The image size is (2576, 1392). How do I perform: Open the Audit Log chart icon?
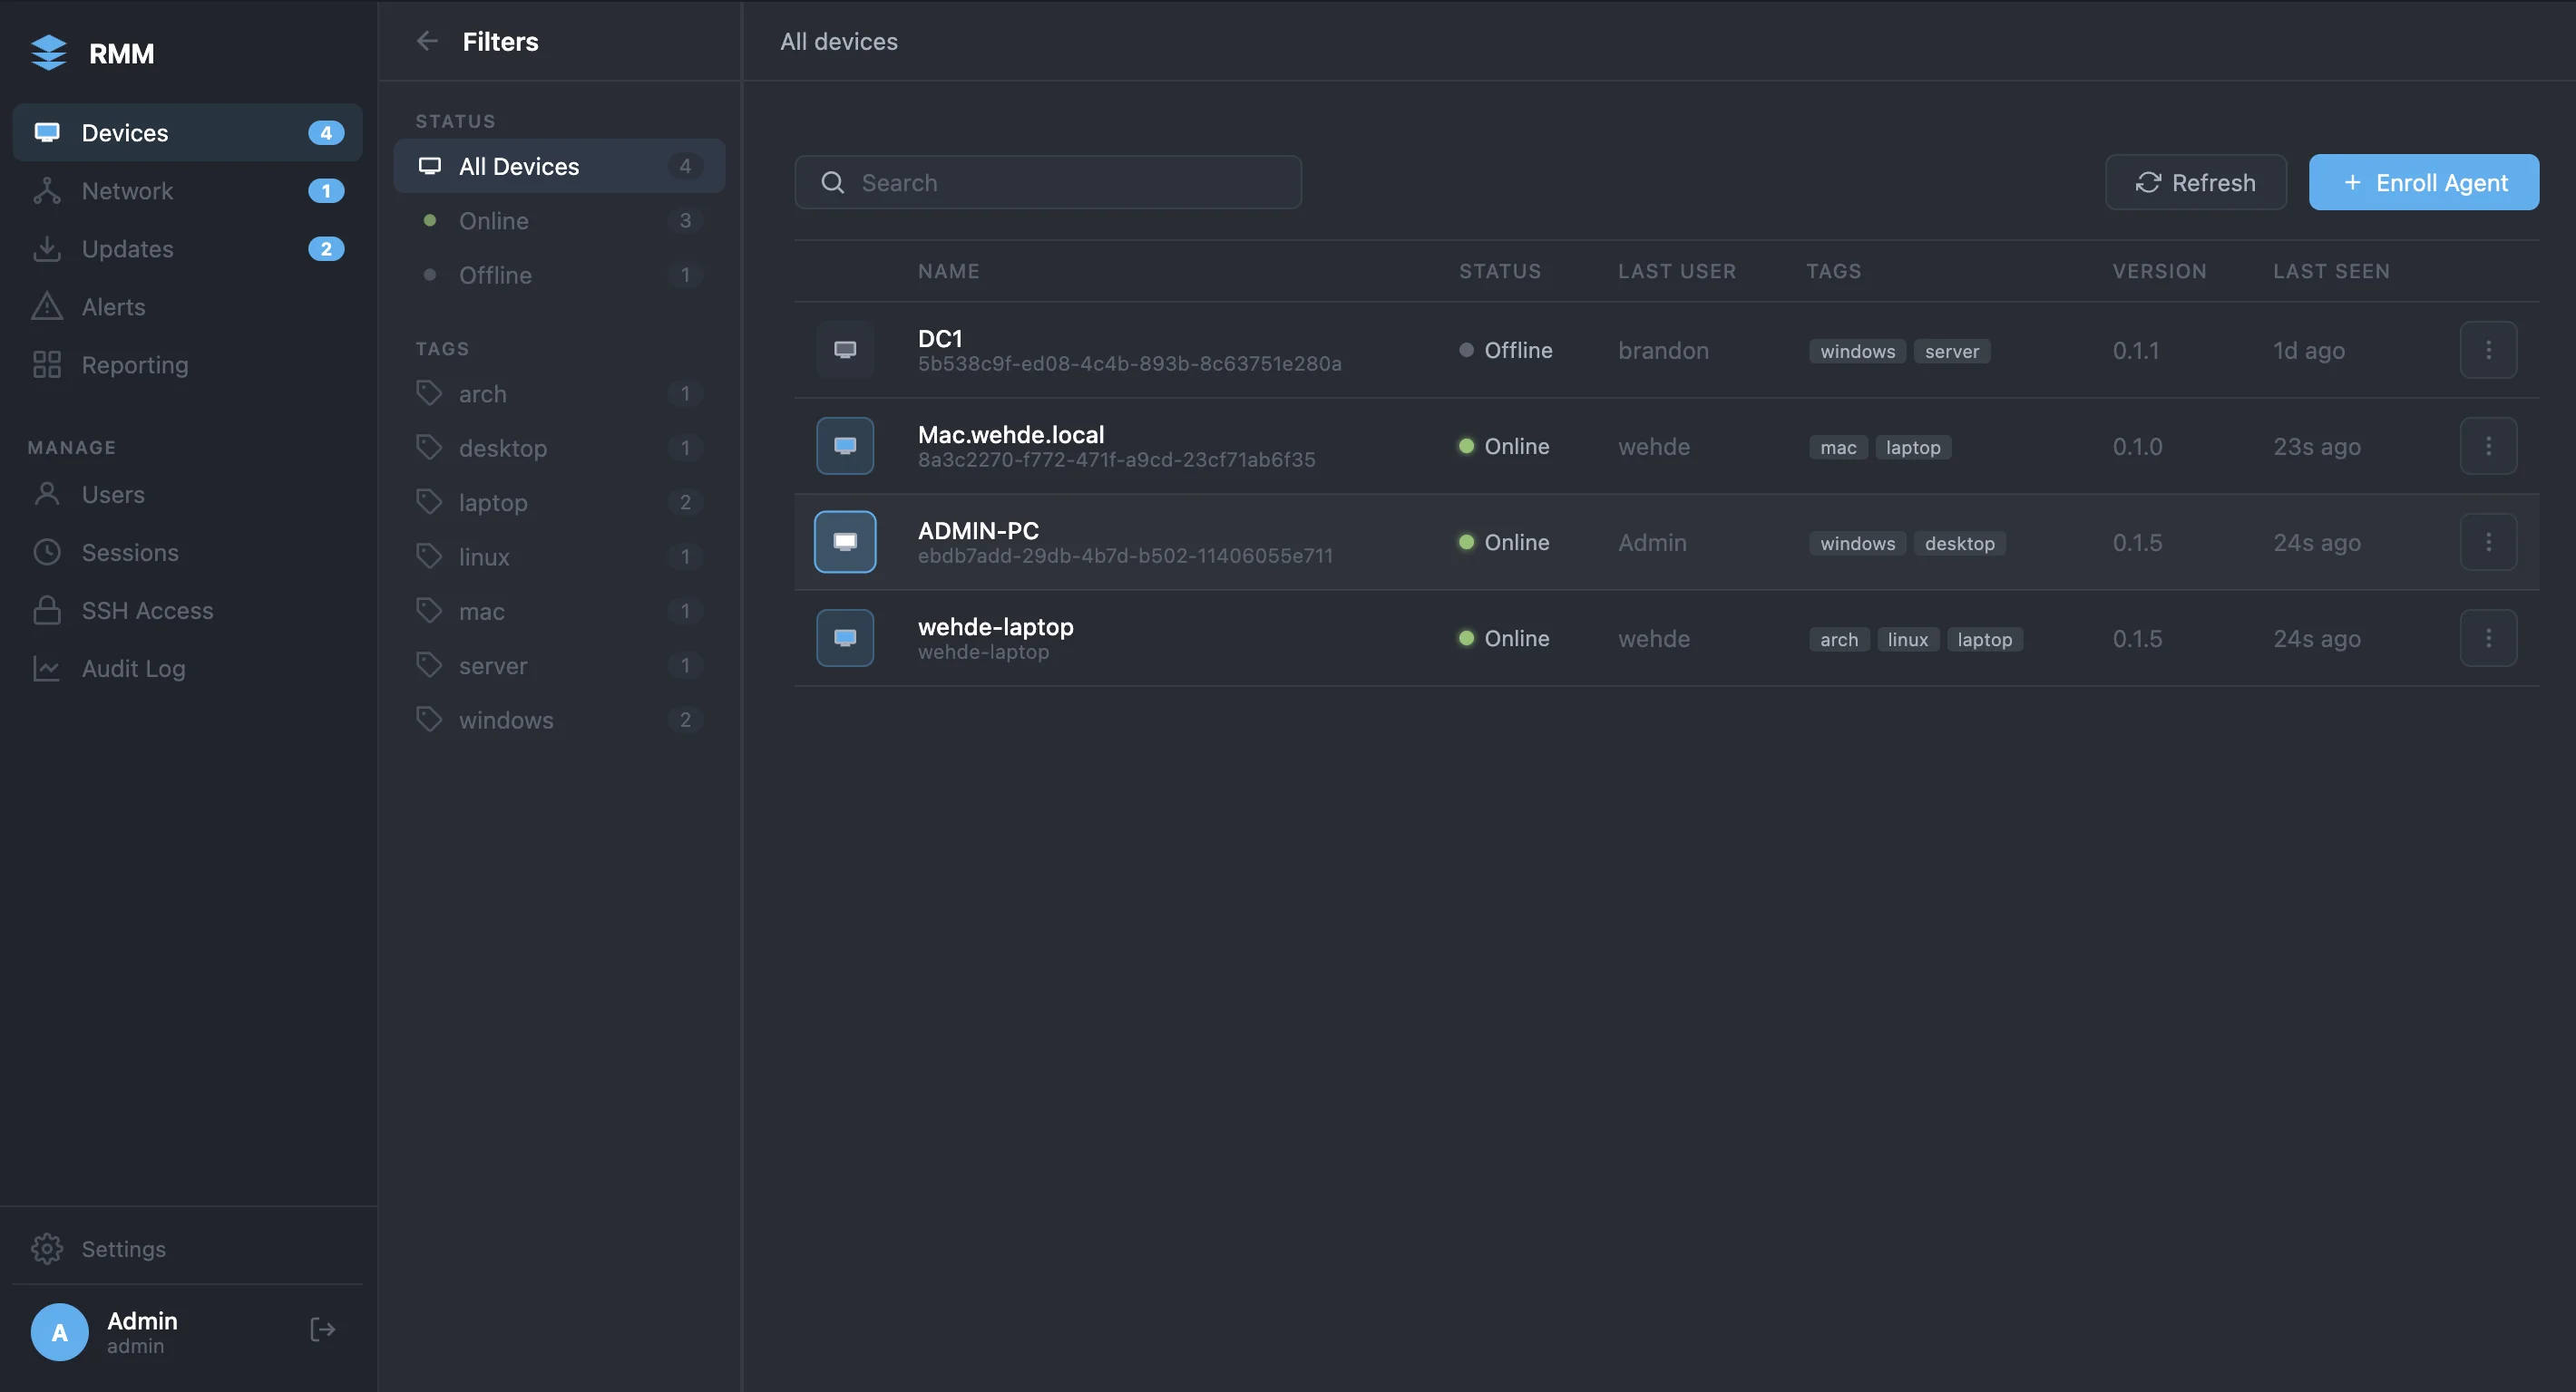pos(47,669)
